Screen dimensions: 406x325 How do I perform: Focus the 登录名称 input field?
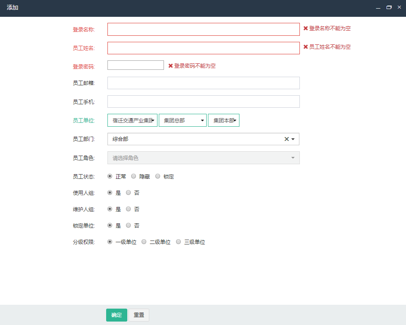[x=203, y=29]
